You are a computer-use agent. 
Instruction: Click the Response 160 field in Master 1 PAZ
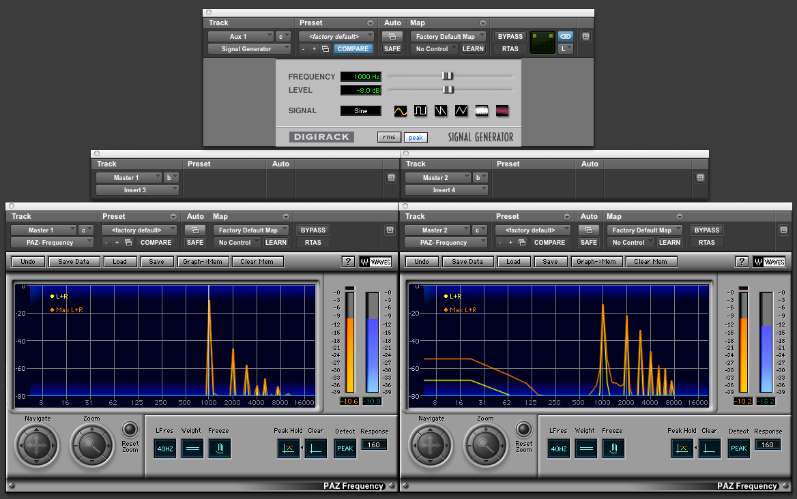click(x=374, y=444)
